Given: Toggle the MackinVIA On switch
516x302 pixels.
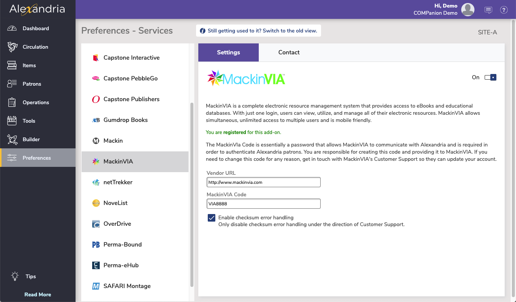Looking at the screenshot, I should [490, 77].
